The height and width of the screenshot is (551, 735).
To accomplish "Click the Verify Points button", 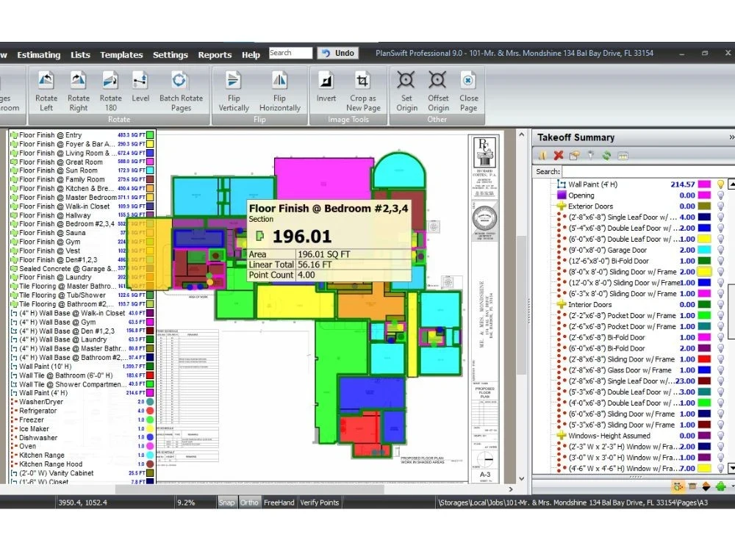I will [320, 503].
